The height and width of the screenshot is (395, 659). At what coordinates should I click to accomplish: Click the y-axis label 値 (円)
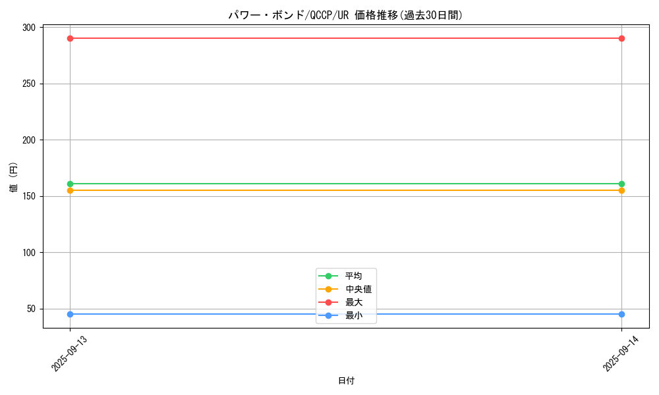tap(13, 177)
